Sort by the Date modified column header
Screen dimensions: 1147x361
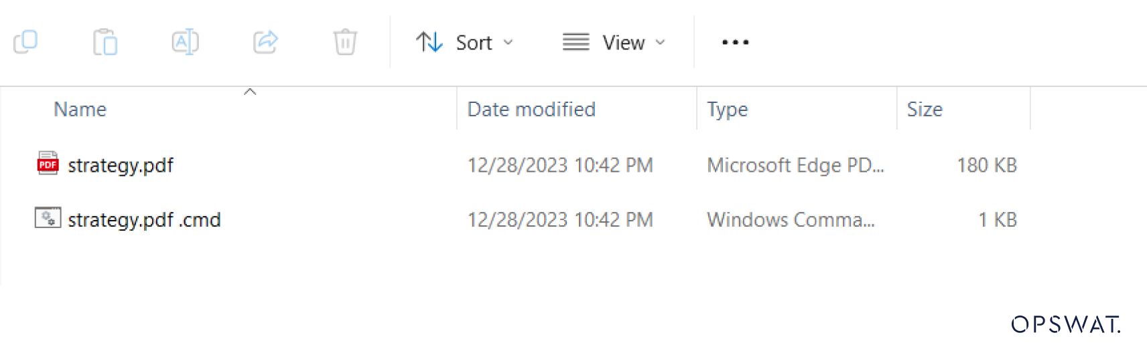531,109
